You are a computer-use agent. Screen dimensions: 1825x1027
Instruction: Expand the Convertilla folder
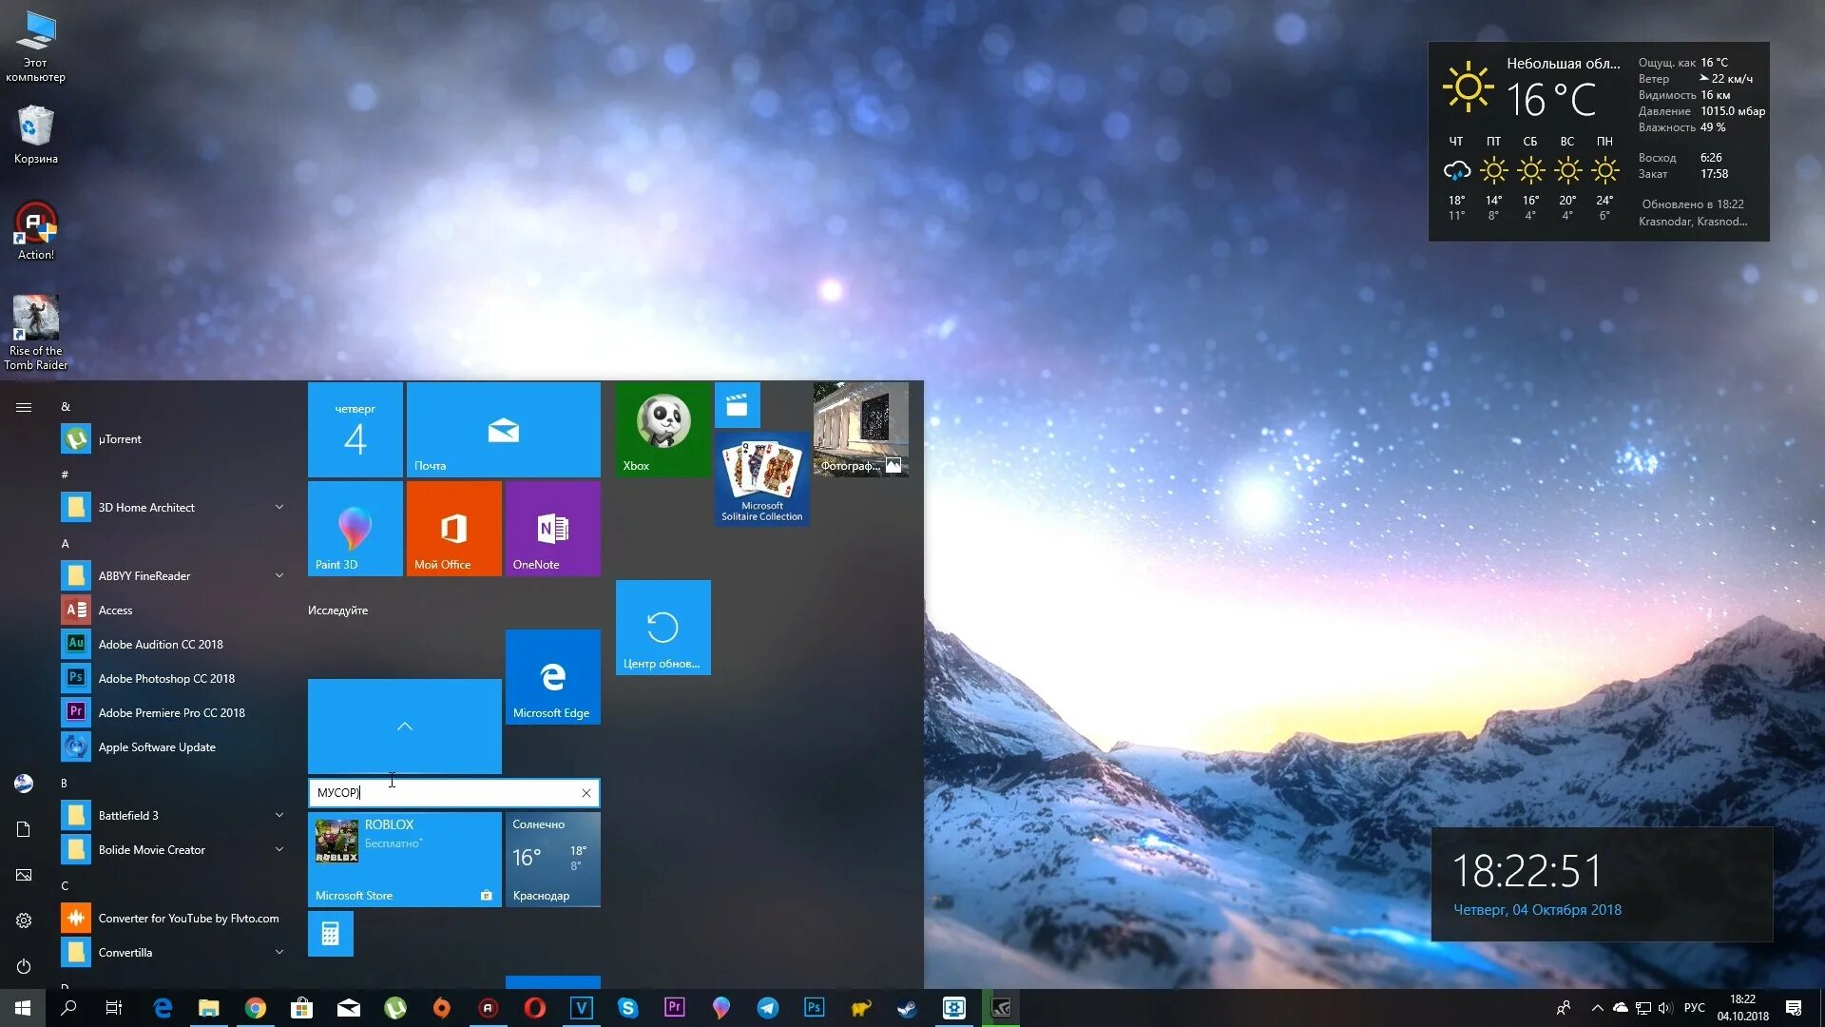pos(171,953)
